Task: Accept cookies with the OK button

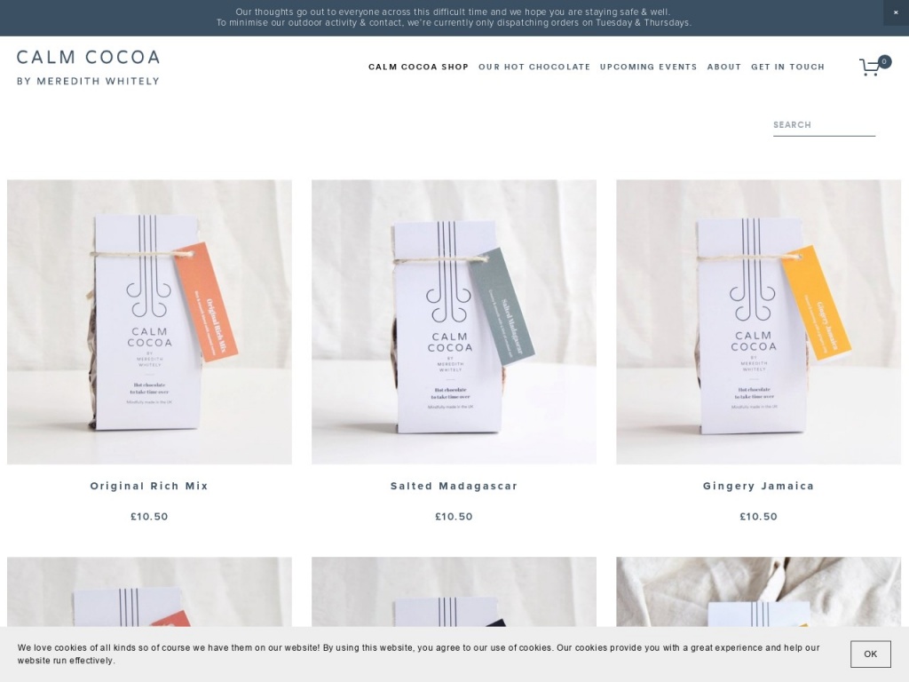Action: pos(870,654)
